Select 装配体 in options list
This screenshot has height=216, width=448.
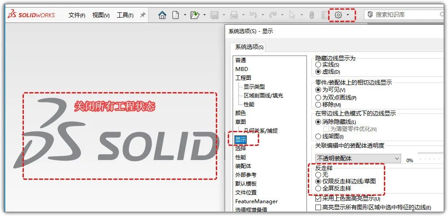click(243, 166)
